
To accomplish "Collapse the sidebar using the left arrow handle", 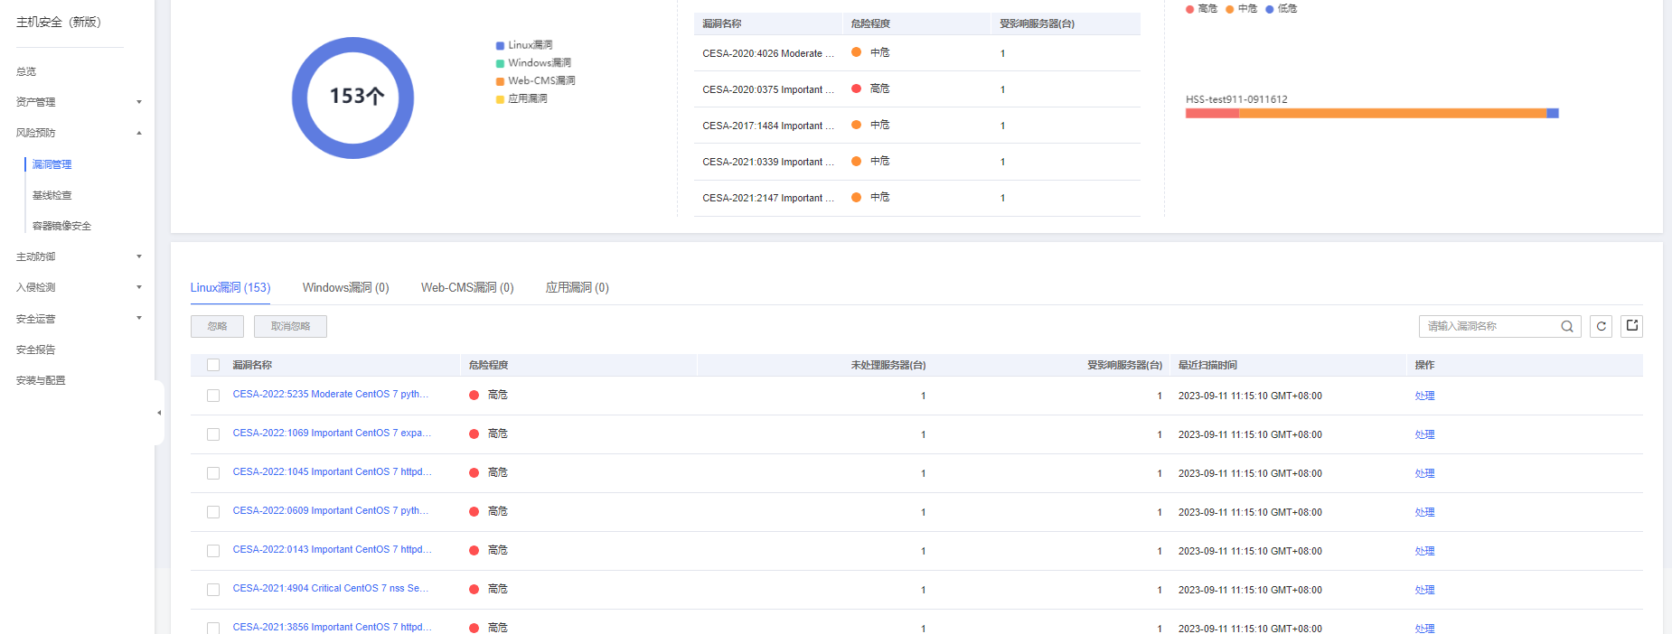I will point(159,413).
